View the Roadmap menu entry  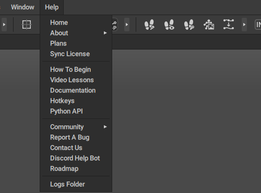tap(76, 168)
